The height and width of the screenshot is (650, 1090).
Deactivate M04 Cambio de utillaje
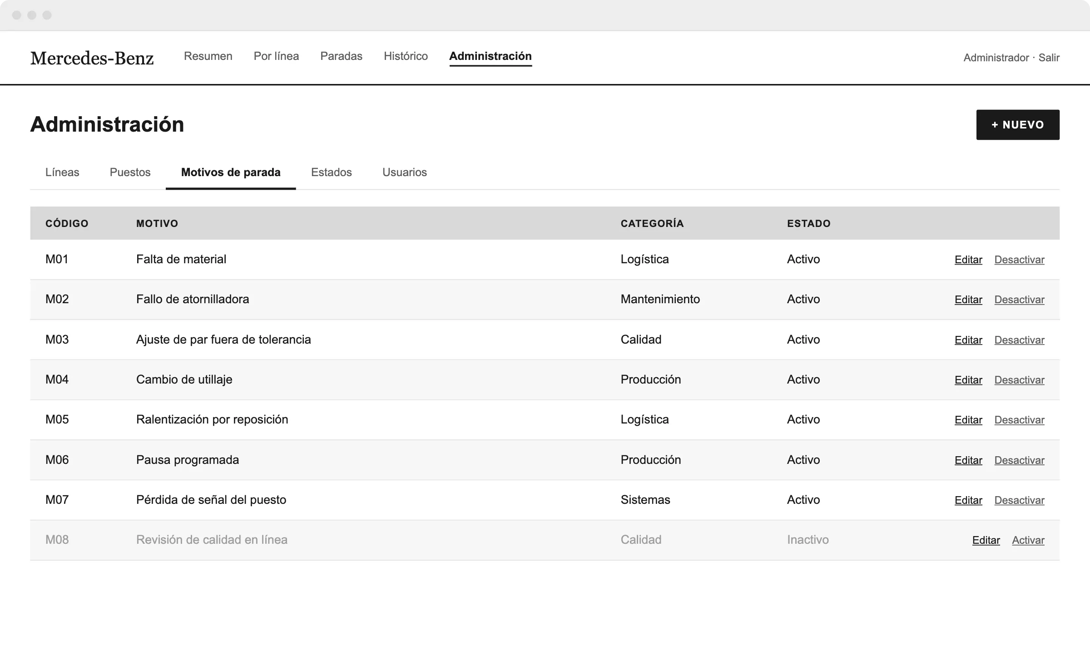(x=1019, y=380)
